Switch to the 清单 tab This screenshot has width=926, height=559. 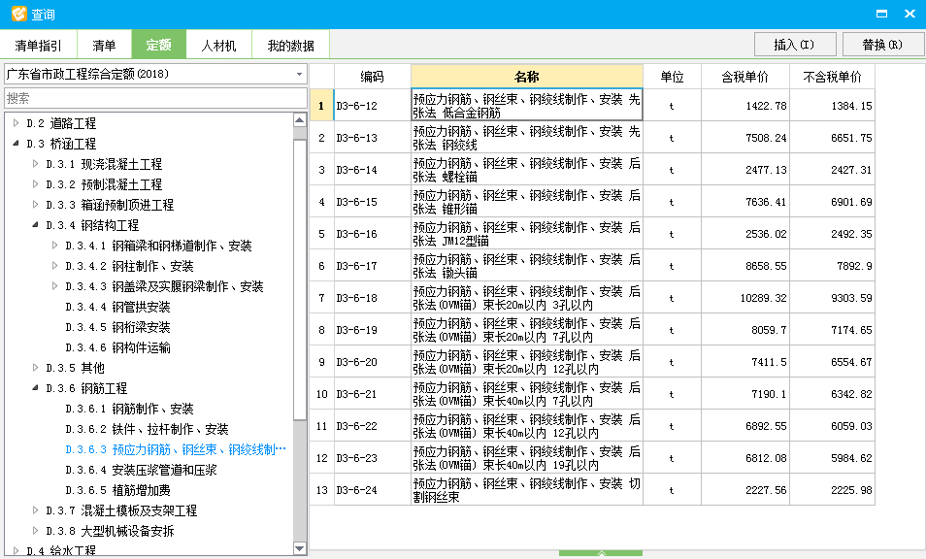pos(104,46)
